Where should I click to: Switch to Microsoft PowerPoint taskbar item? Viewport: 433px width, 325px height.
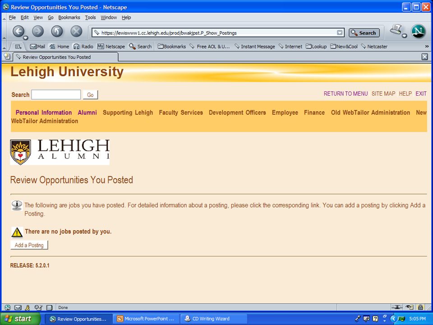146,319
